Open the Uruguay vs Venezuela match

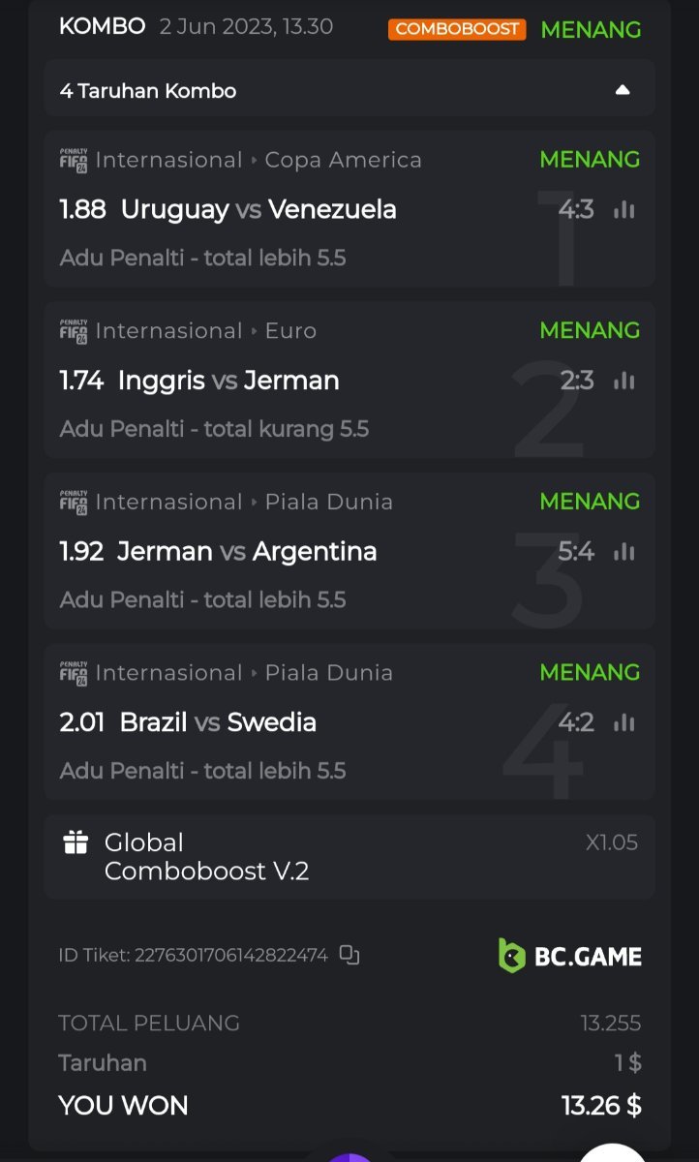pos(258,209)
